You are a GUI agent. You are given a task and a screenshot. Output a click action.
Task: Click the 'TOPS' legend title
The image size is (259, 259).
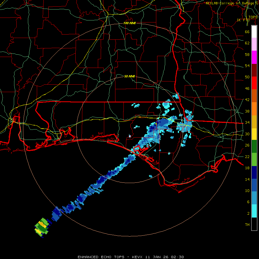[253, 17]
